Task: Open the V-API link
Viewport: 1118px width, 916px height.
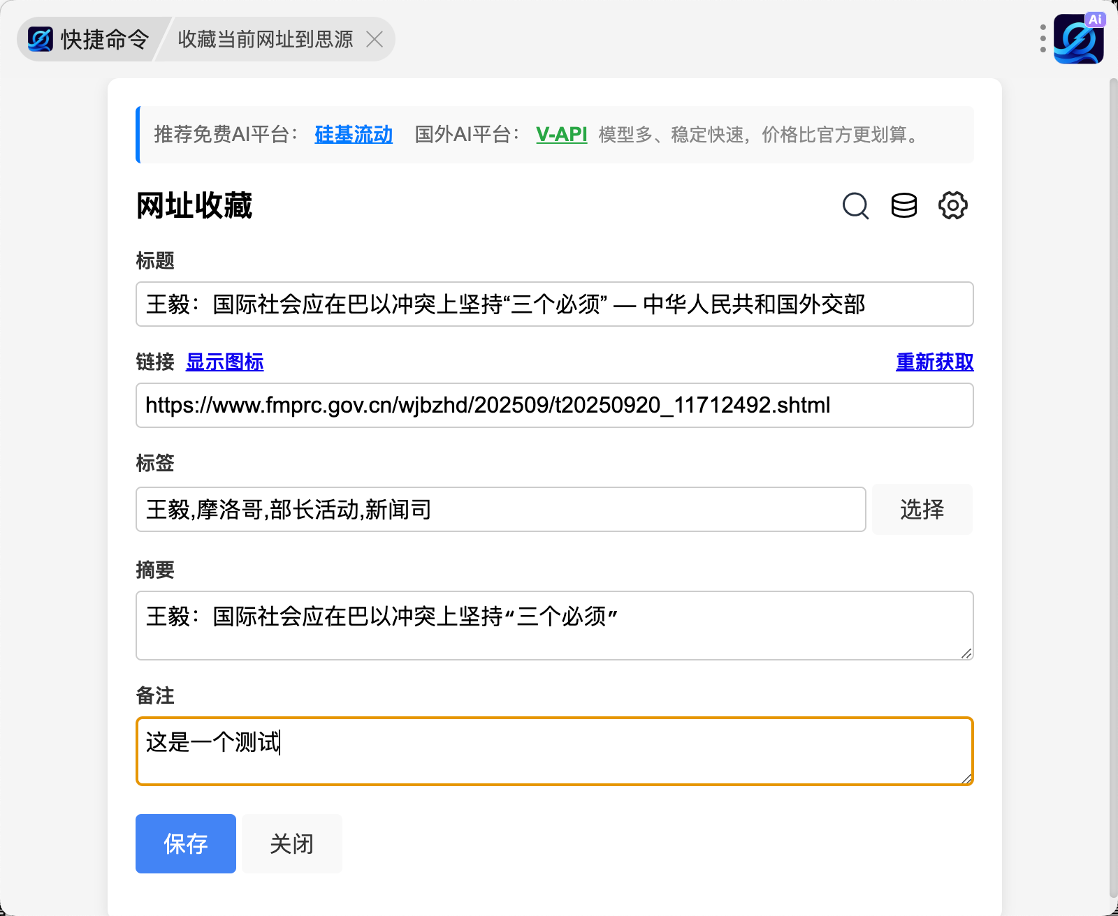Action: 561,134
